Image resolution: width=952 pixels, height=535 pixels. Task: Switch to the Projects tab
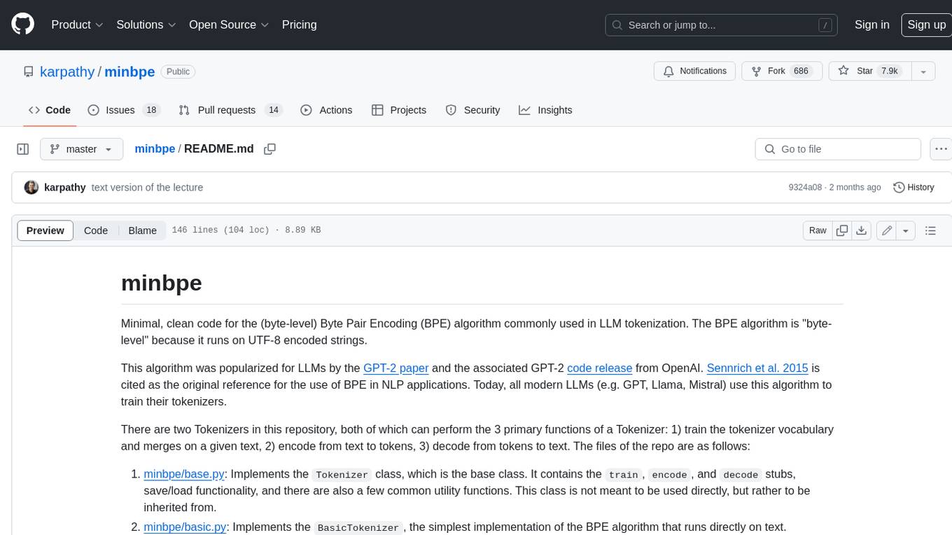pos(399,110)
